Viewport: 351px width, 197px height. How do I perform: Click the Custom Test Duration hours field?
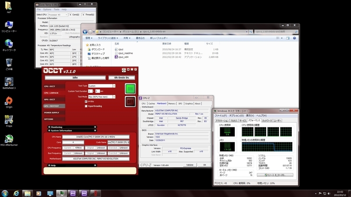pyautogui.click(x=90, y=91)
